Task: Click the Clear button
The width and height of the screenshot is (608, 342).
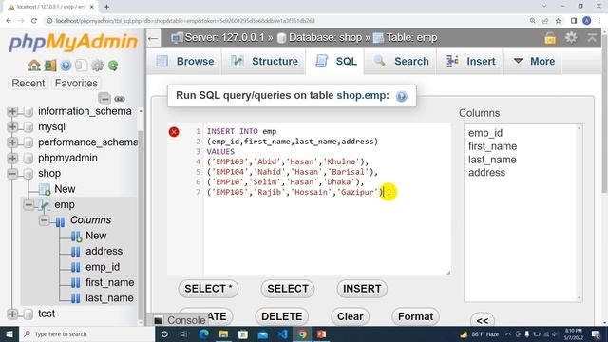Action: click(x=351, y=316)
